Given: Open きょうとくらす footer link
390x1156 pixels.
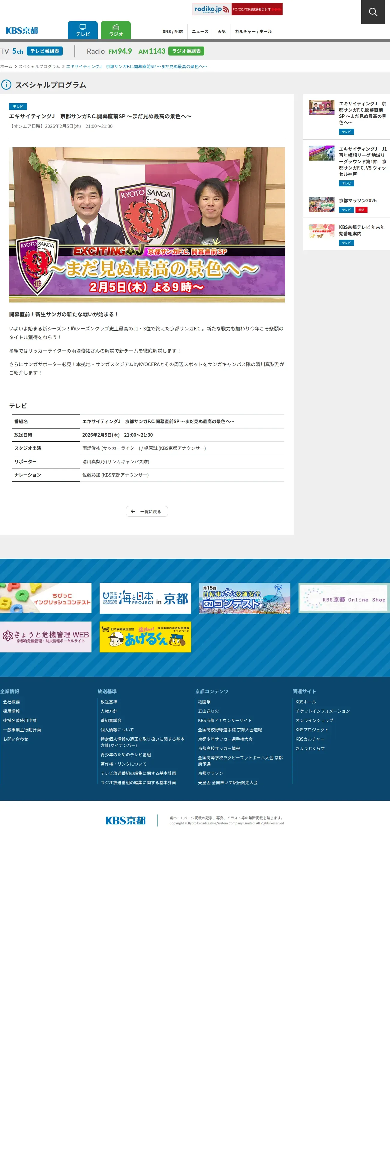Looking at the screenshot, I should click(310, 748).
